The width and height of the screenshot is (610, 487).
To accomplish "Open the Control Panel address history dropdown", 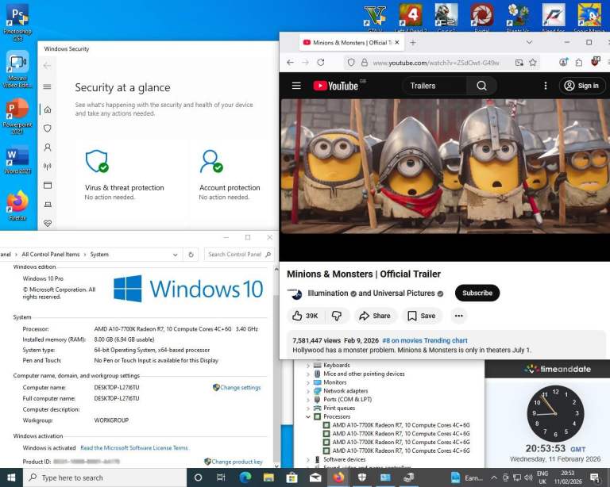I will [x=176, y=255].
